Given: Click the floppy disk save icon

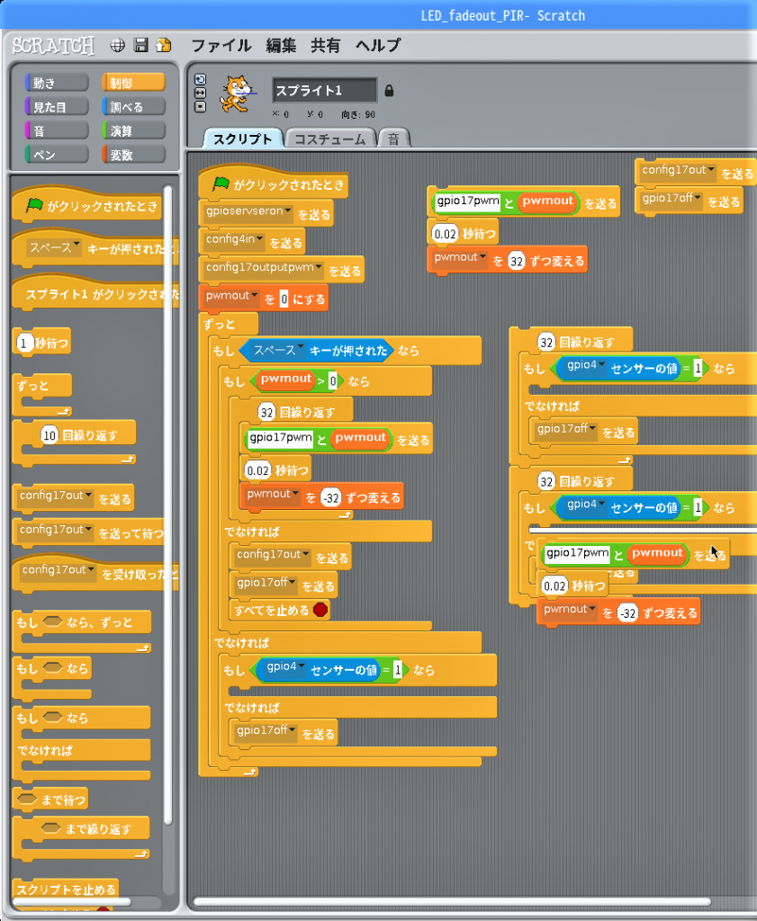Looking at the screenshot, I should [140, 45].
